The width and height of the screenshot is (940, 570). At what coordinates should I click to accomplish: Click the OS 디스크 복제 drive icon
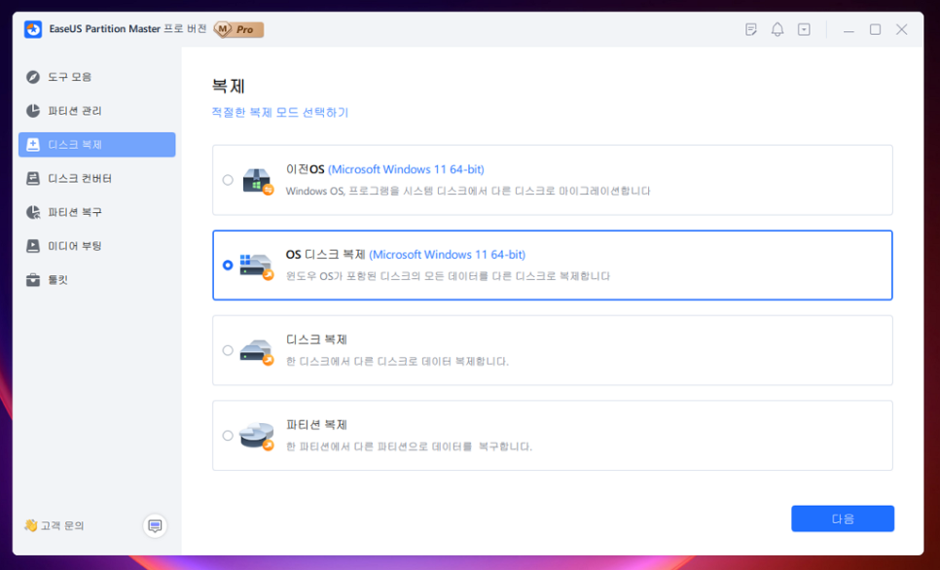(x=257, y=267)
